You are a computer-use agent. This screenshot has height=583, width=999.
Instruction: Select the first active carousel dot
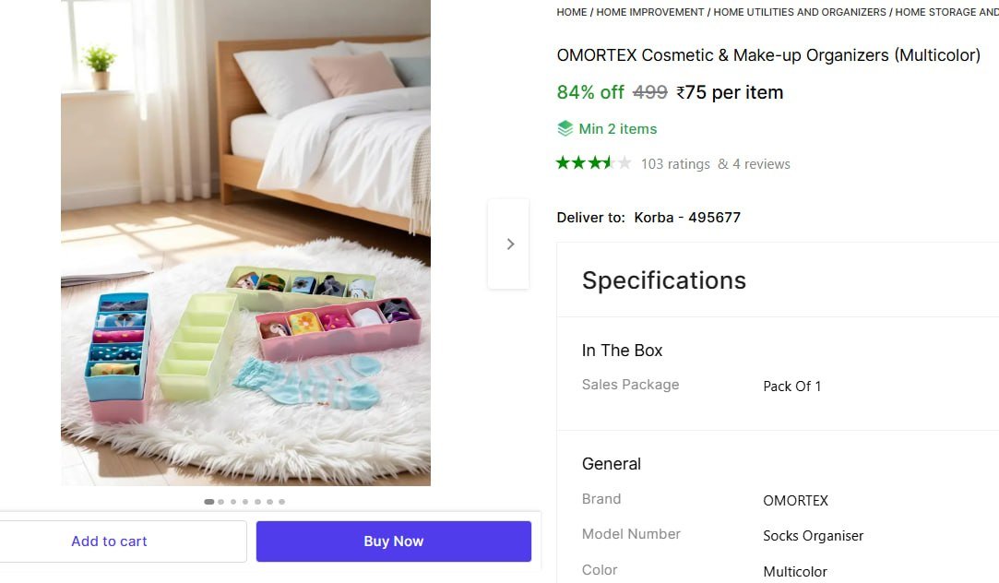pyautogui.click(x=209, y=502)
